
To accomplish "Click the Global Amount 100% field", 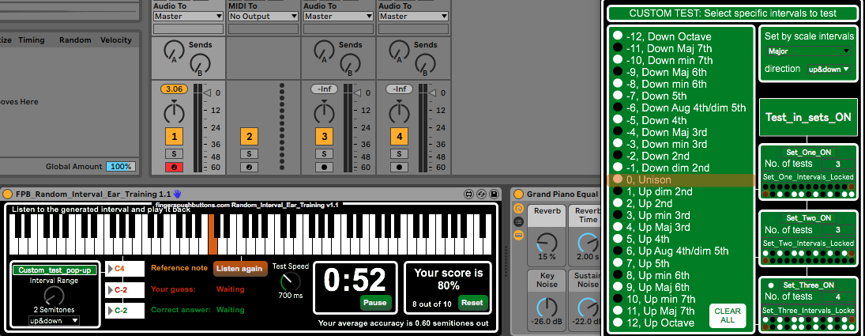I will tap(121, 167).
